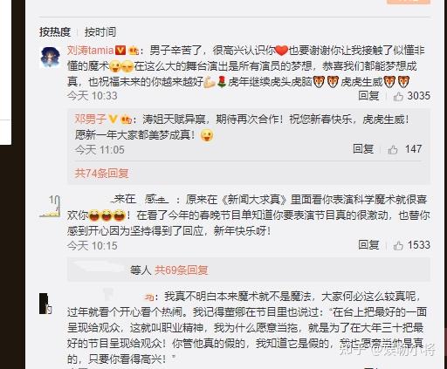Image resolution: width=447 pixels, height=369 pixels.
Task: Click the gold V badge next to 邓男子
Action: pyautogui.click(x=113, y=119)
